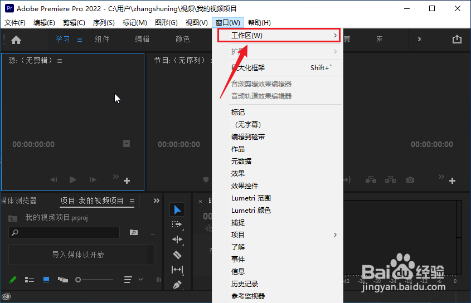Click Program monitor extract button

[390, 179]
